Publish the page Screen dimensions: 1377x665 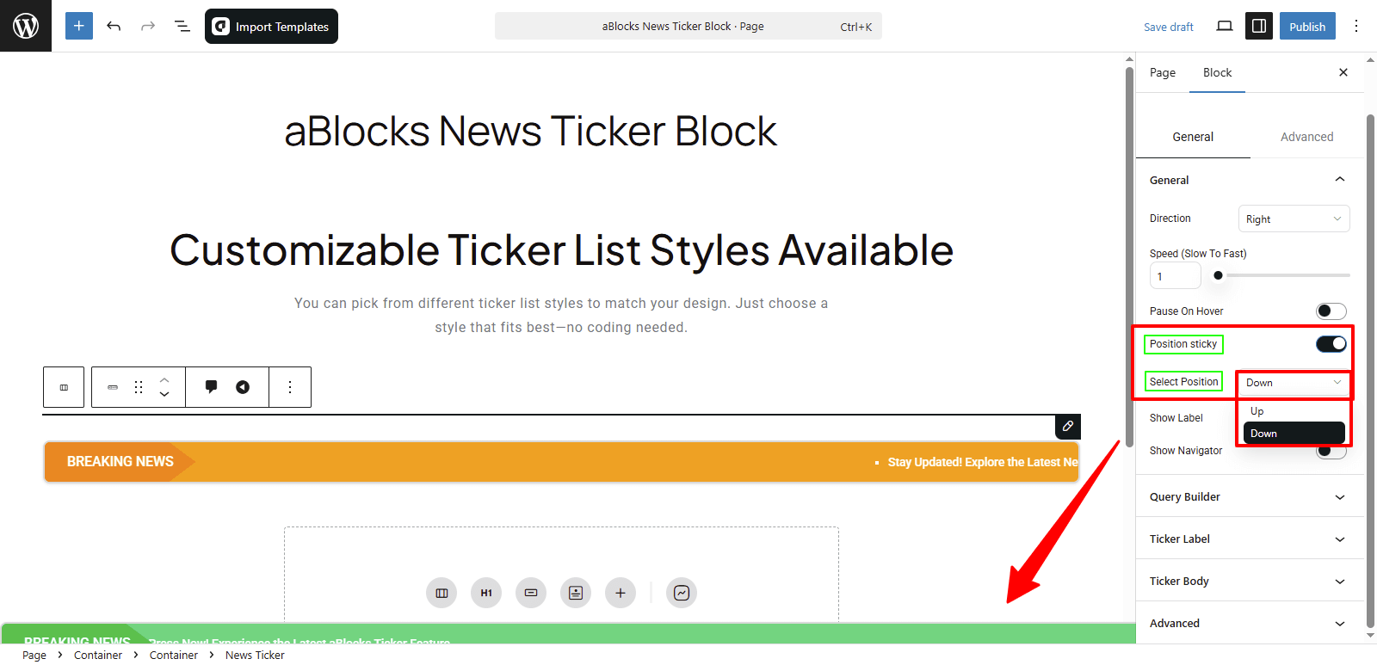pos(1307,26)
